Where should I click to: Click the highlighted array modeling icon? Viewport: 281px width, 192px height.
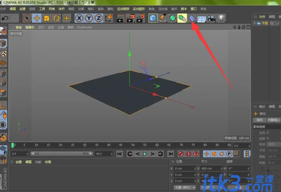tap(182, 18)
